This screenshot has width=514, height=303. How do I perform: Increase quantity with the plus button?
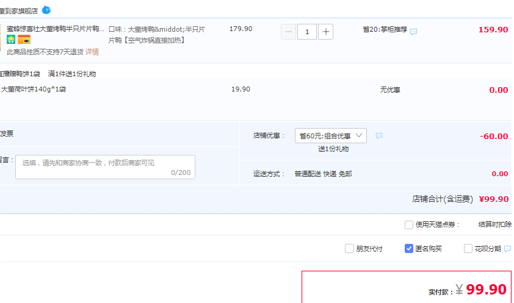325,32
